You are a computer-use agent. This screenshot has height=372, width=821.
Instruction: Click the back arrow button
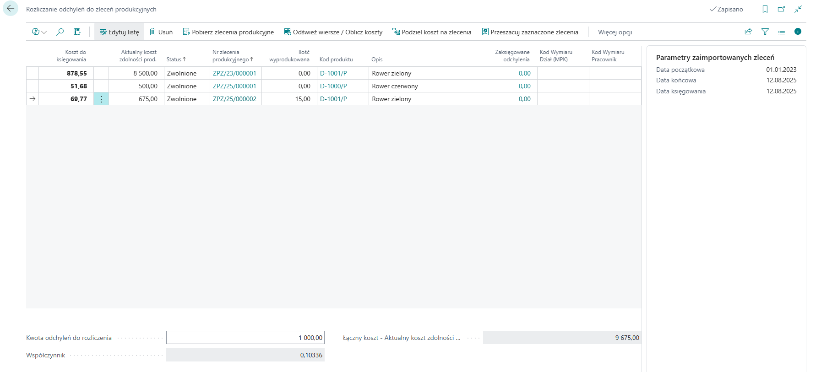coord(11,9)
